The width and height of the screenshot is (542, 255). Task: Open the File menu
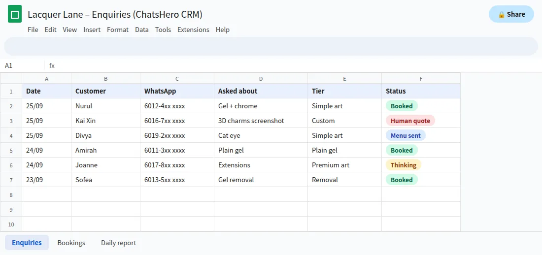tap(33, 30)
